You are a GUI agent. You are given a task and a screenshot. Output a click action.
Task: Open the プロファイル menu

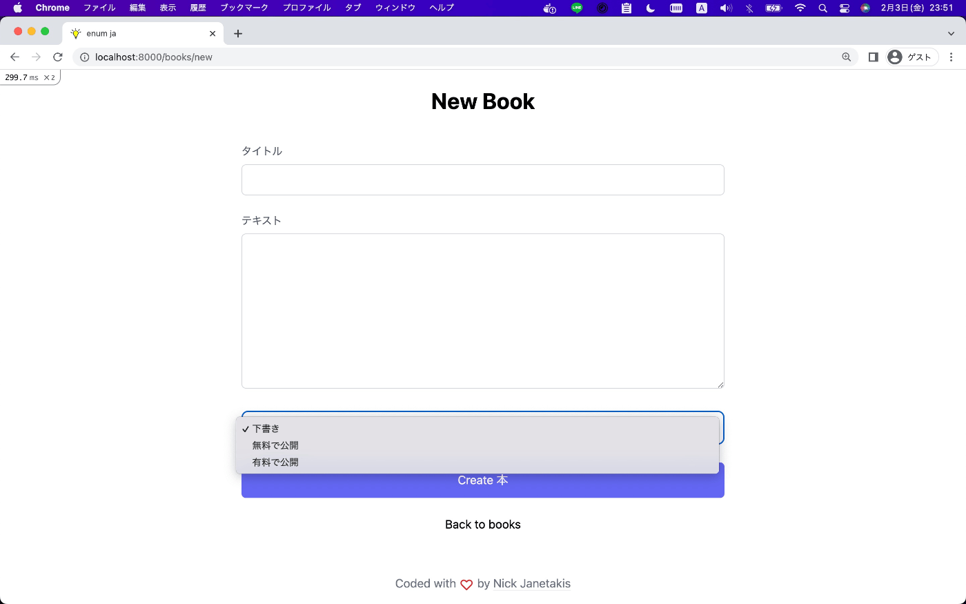pos(306,8)
